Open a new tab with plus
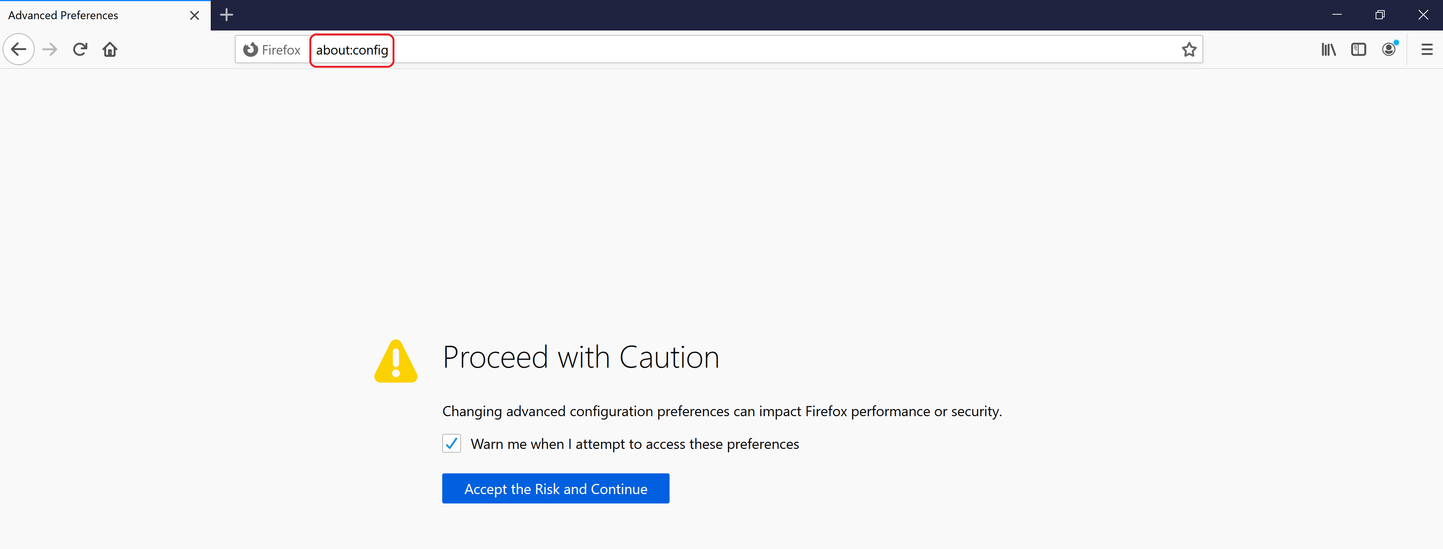Screen dimensions: 1443x549 [226, 15]
